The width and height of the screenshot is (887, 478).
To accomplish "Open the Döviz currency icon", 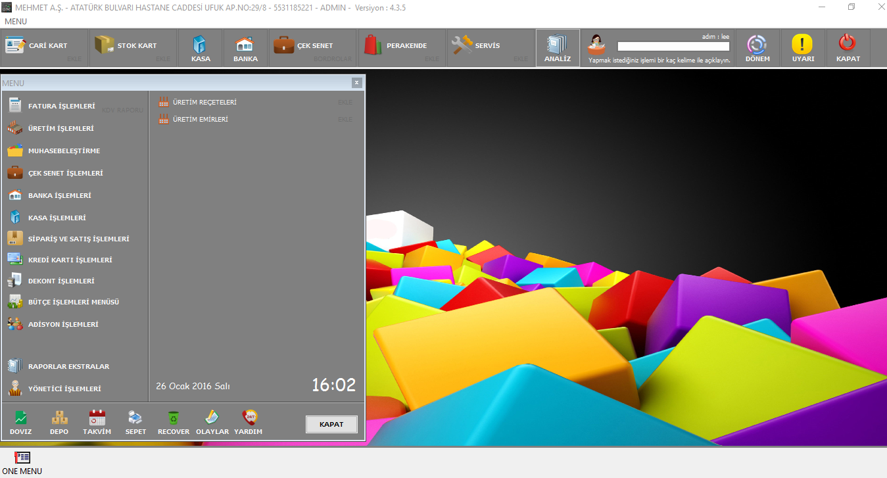I will tap(22, 418).
